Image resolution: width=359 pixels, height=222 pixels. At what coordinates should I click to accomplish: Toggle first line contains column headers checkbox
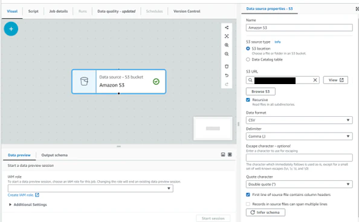pyautogui.click(x=248, y=195)
